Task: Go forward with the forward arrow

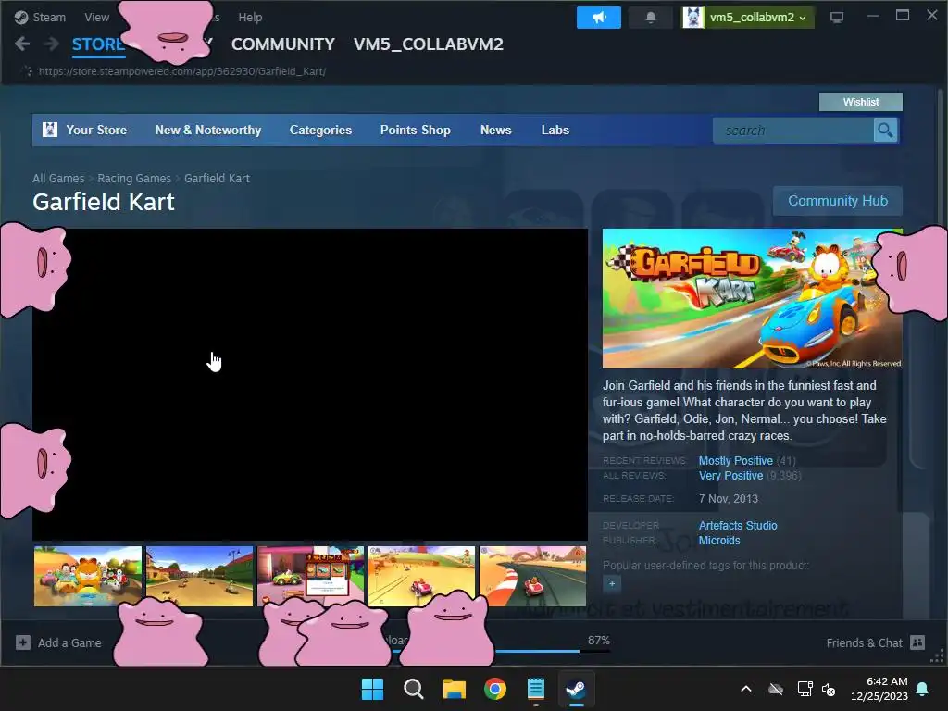Action: pos(52,44)
